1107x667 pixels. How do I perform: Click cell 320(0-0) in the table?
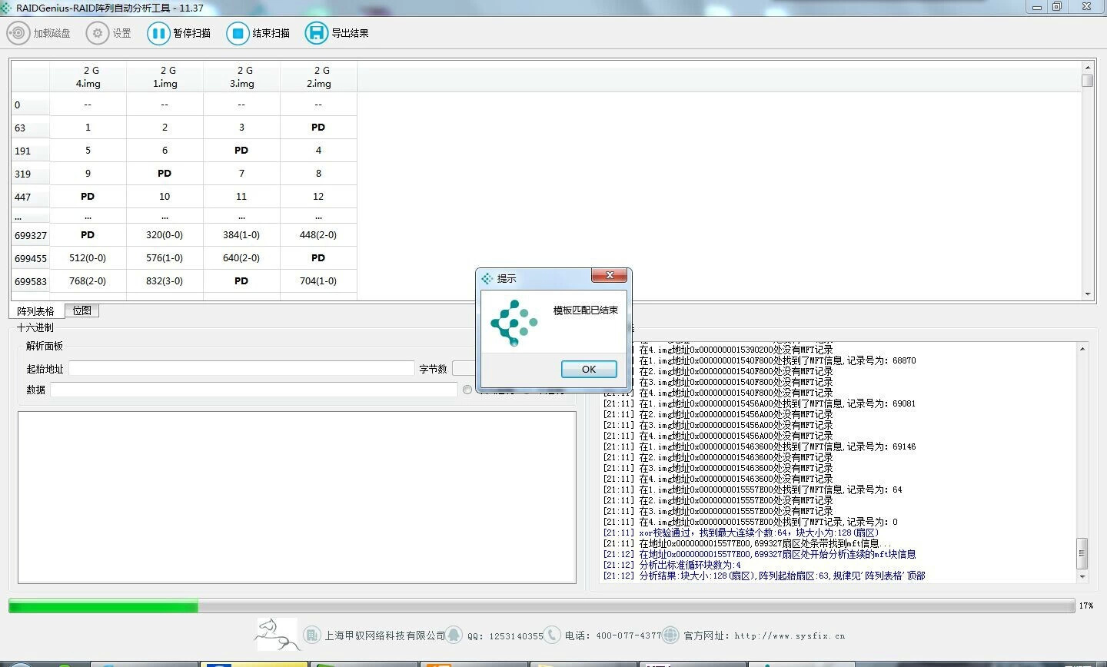click(x=165, y=235)
